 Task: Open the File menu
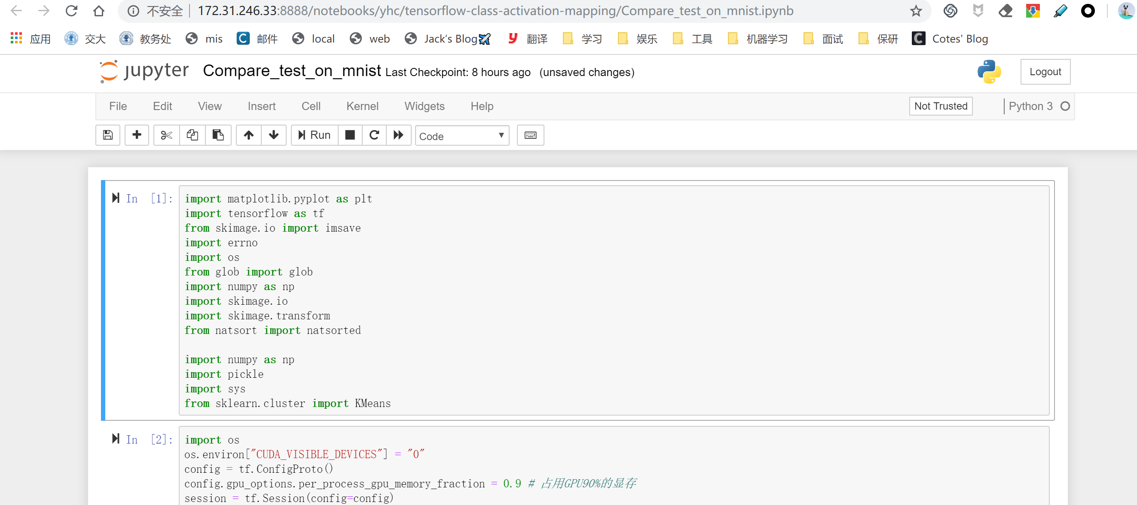[118, 107]
